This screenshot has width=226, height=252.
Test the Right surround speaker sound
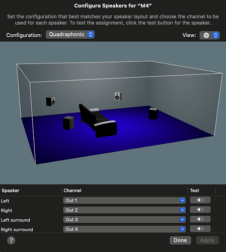click(x=200, y=229)
